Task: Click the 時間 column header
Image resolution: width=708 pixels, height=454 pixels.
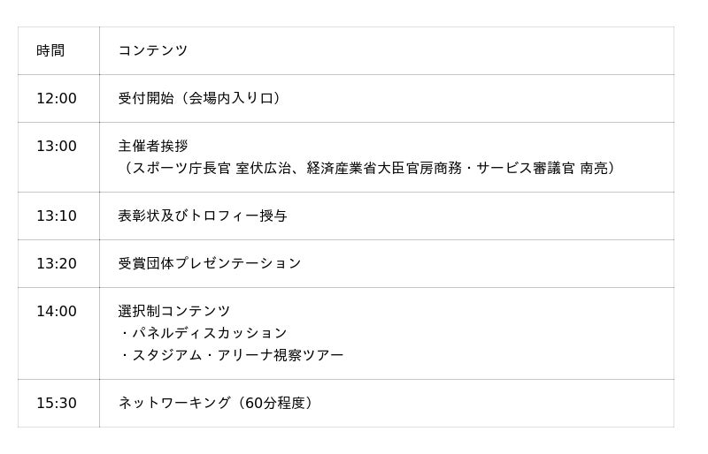Action: [50, 50]
